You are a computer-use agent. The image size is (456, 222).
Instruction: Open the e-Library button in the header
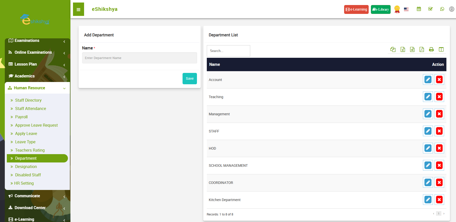381,10
